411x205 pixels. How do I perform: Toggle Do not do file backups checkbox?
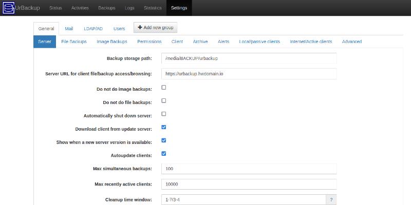click(164, 101)
